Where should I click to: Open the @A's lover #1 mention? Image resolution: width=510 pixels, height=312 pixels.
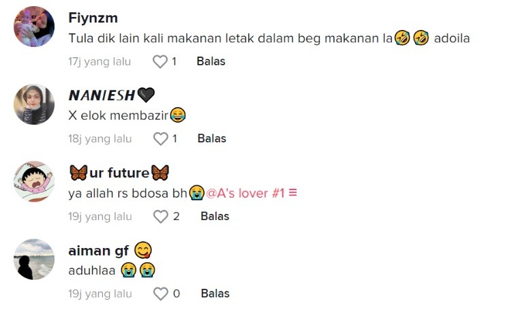click(x=245, y=193)
